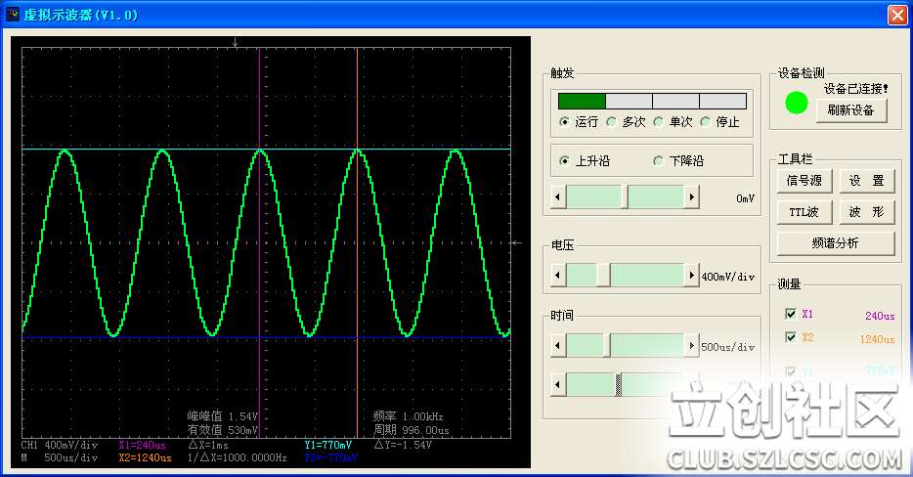Click right arrow of trigger level slider
The height and width of the screenshot is (477, 913).
(692, 196)
